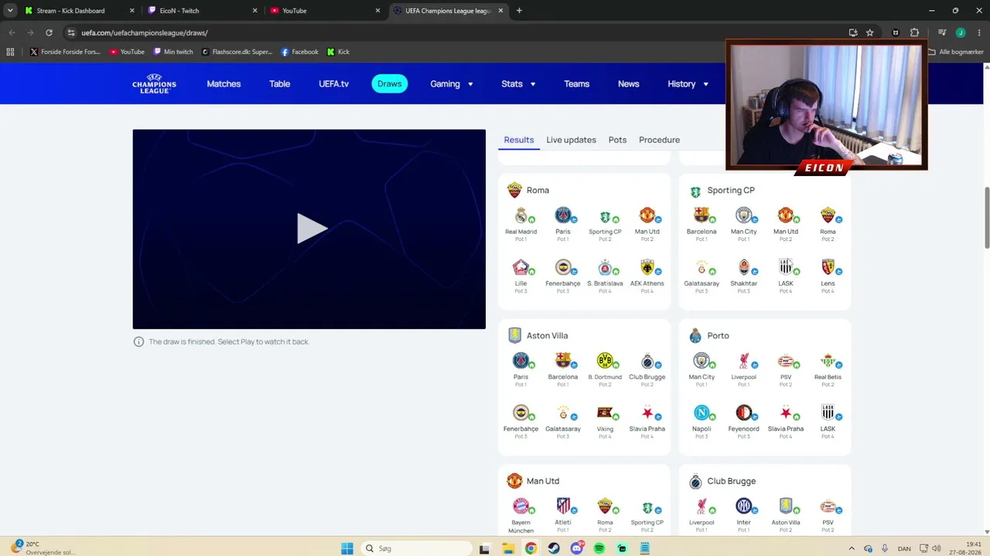Switch to the Stream - Kick Dashboard browser tab
The image size is (990, 556).
[x=80, y=11]
